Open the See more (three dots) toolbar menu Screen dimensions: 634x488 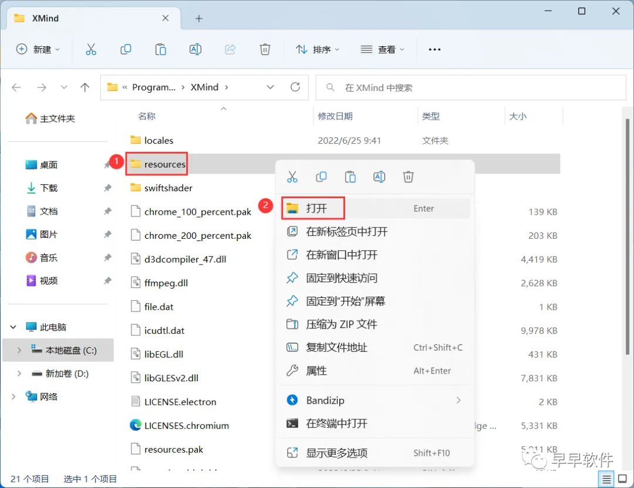tap(434, 49)
